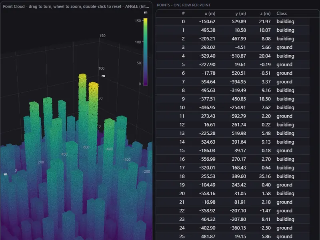Click the 'y (m)' column header
The height and width of the screenshot is (240, 320).
point(240,13)
